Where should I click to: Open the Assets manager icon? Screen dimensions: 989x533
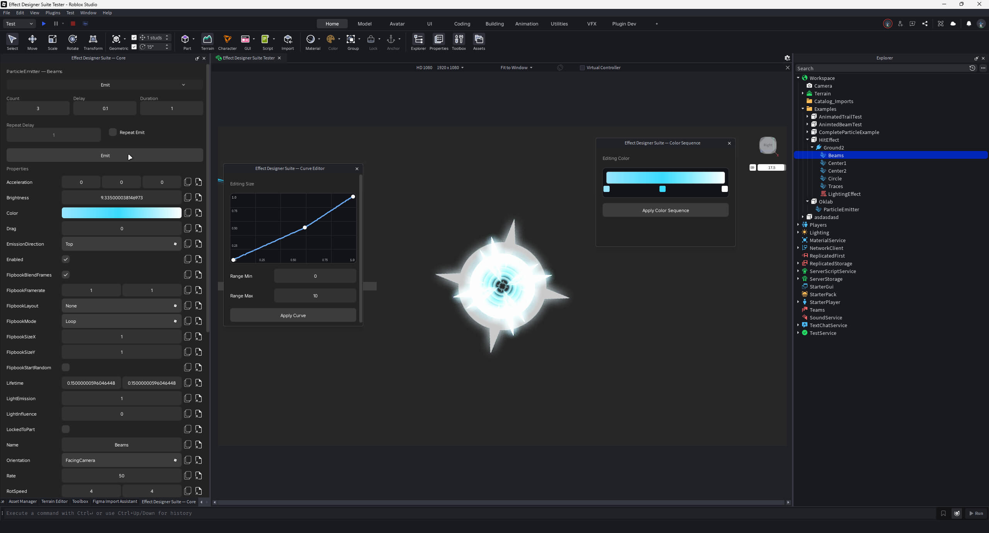[479, 42]
